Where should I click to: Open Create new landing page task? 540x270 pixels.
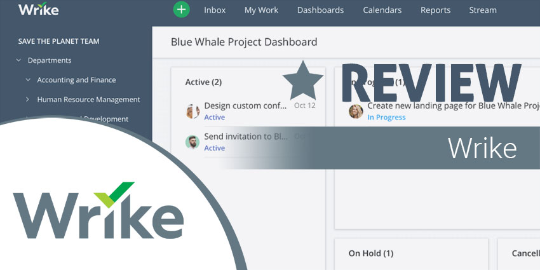(x=454, y=105)
